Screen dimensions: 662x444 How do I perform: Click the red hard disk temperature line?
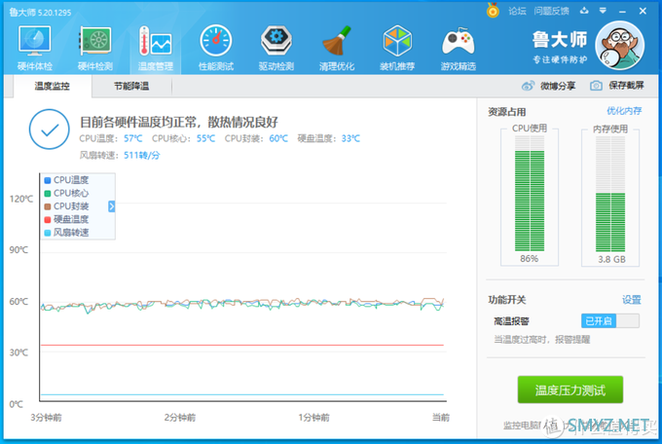click(241, 345)
